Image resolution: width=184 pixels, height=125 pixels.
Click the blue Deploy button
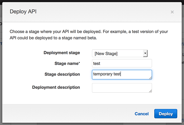pyautogui.click(x=166, y=114)
